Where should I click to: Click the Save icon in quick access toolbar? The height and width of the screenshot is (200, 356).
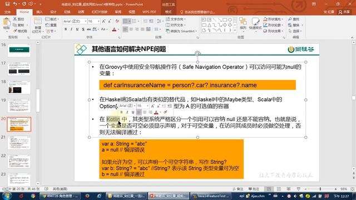click(x=7, y=4)
